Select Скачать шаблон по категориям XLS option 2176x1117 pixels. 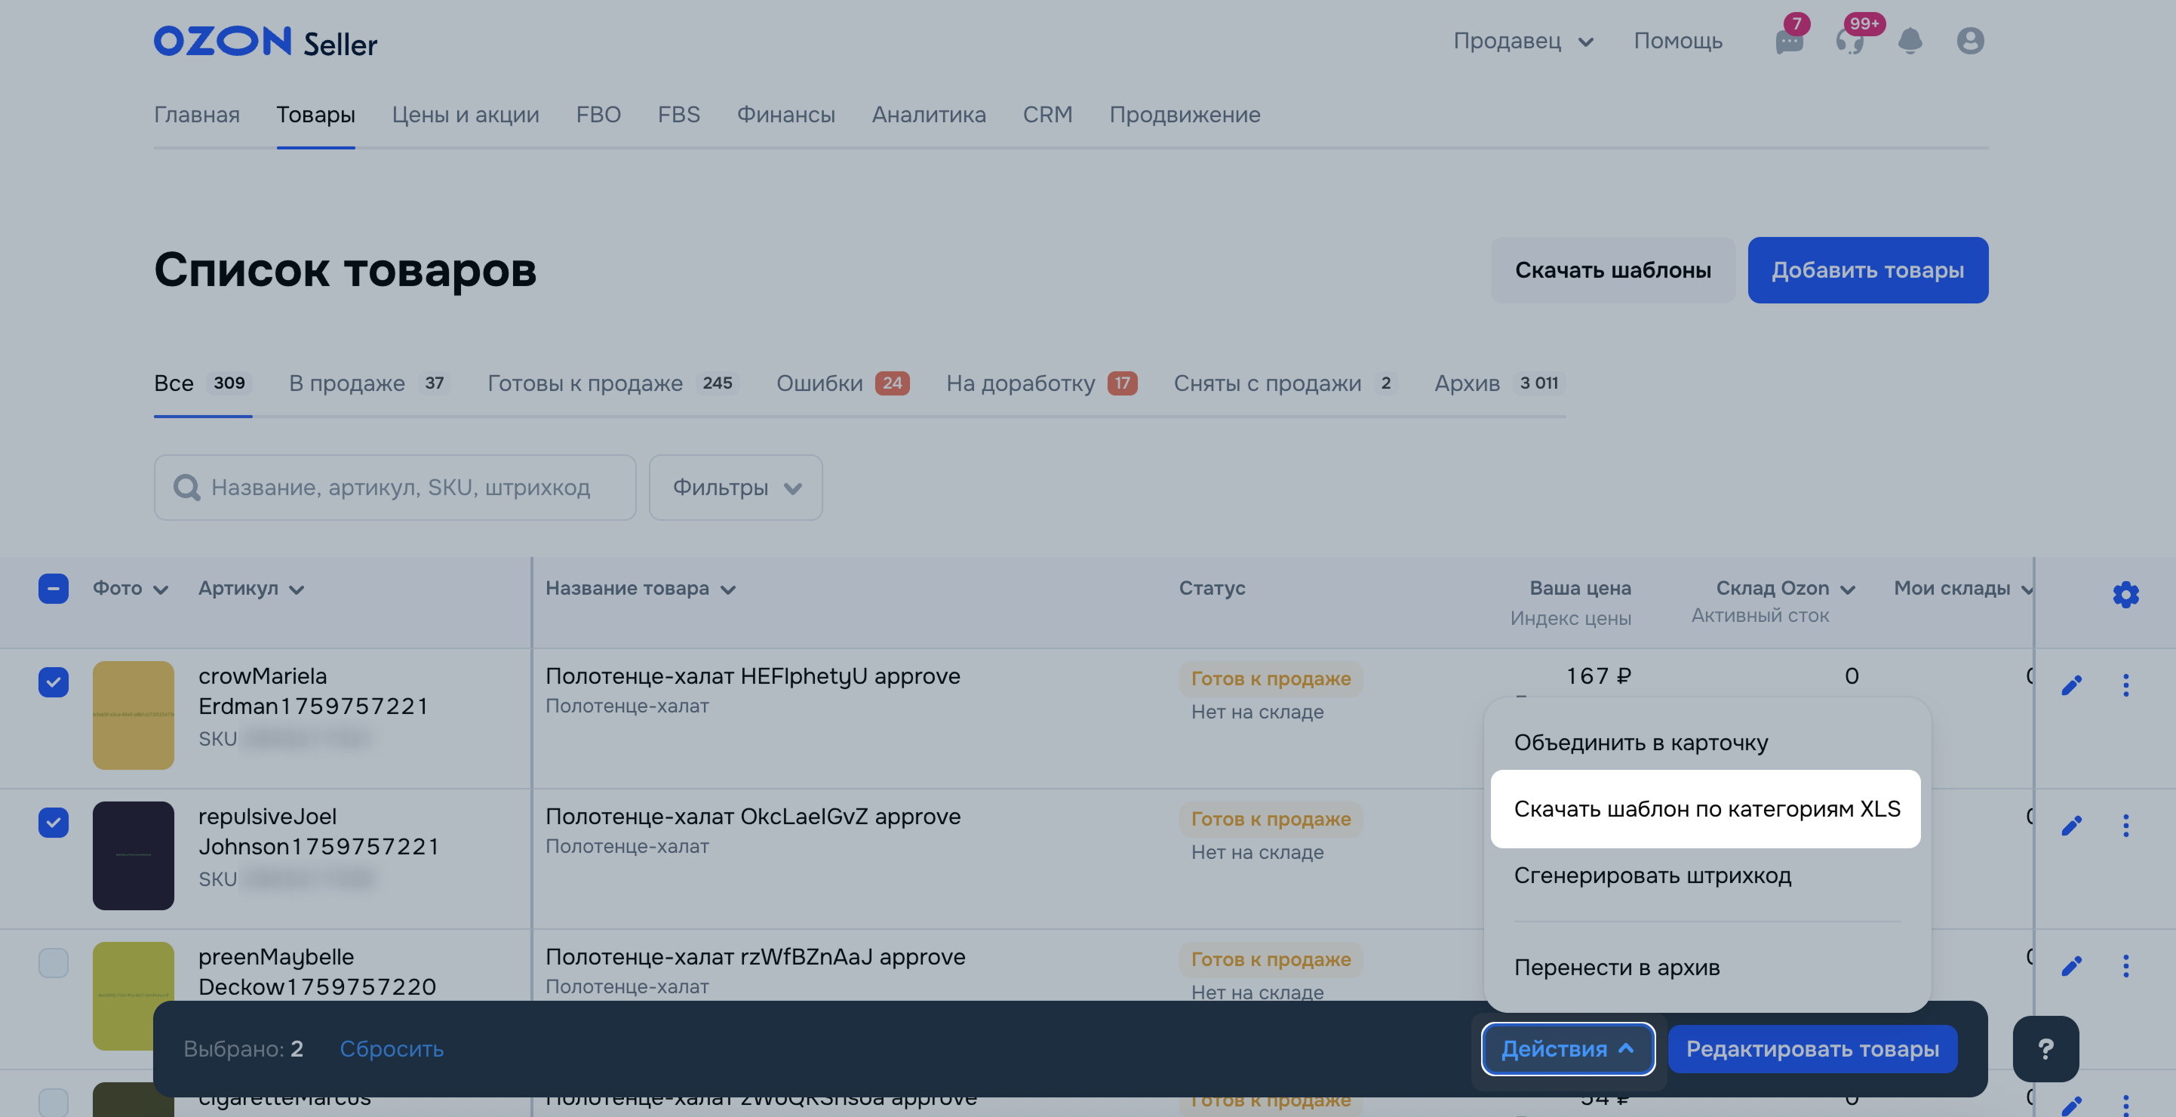click(1705, 808)
